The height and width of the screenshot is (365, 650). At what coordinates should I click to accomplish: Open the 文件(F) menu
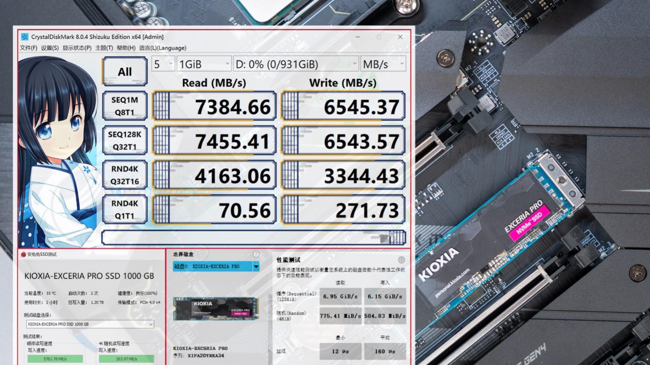click(28, 48)
